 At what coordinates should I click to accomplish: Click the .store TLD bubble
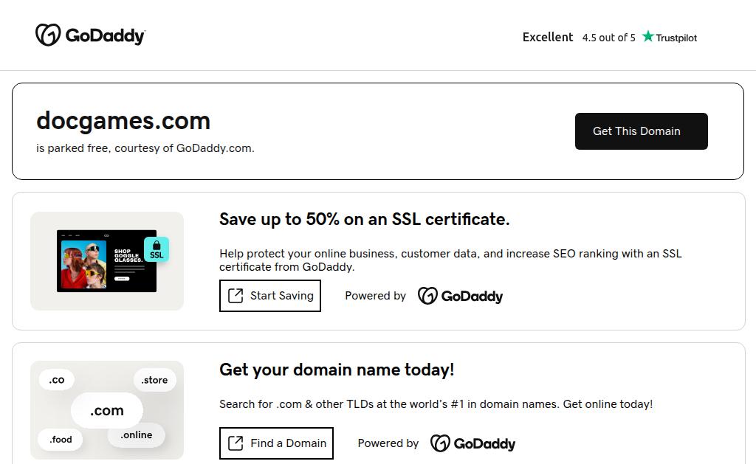pos(155,381)
